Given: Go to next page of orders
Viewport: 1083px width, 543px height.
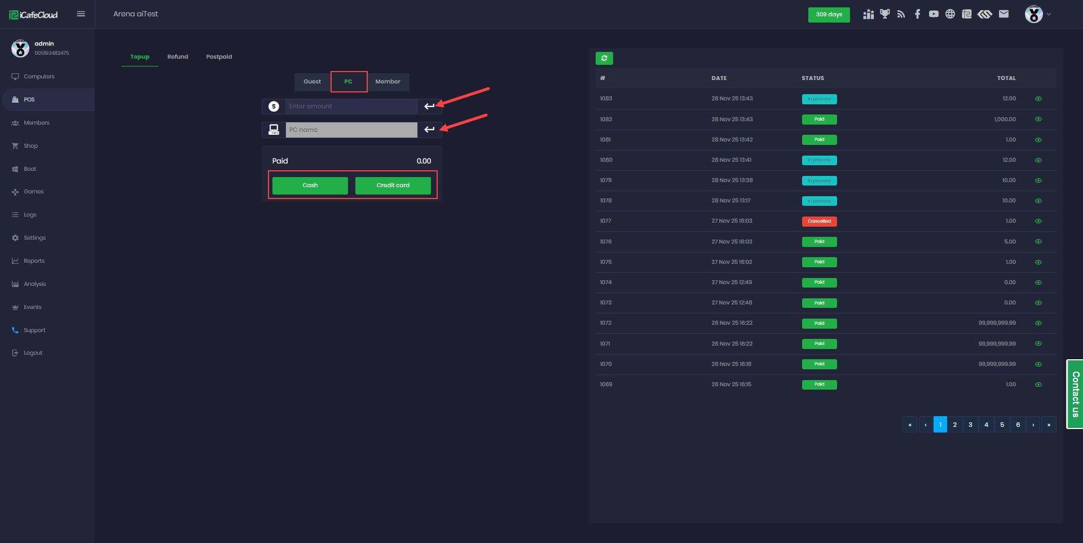Looking at the screenshot, I should (1033, 425).
